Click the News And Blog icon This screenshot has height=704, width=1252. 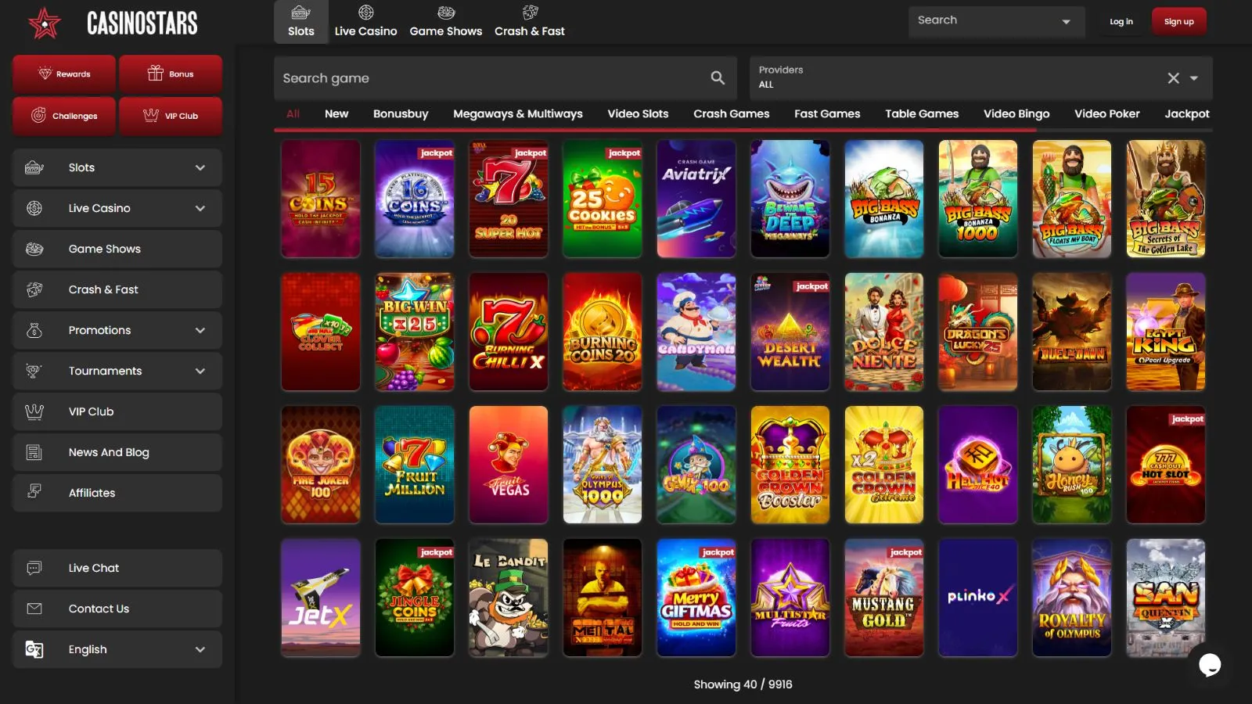point(34,452)
